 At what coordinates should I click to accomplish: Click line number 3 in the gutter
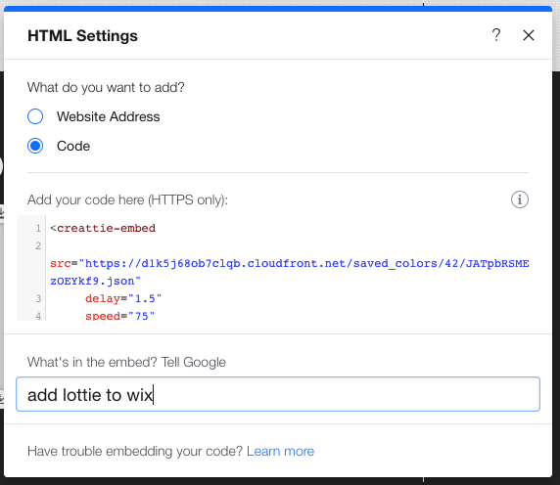[x=38, y=298]
